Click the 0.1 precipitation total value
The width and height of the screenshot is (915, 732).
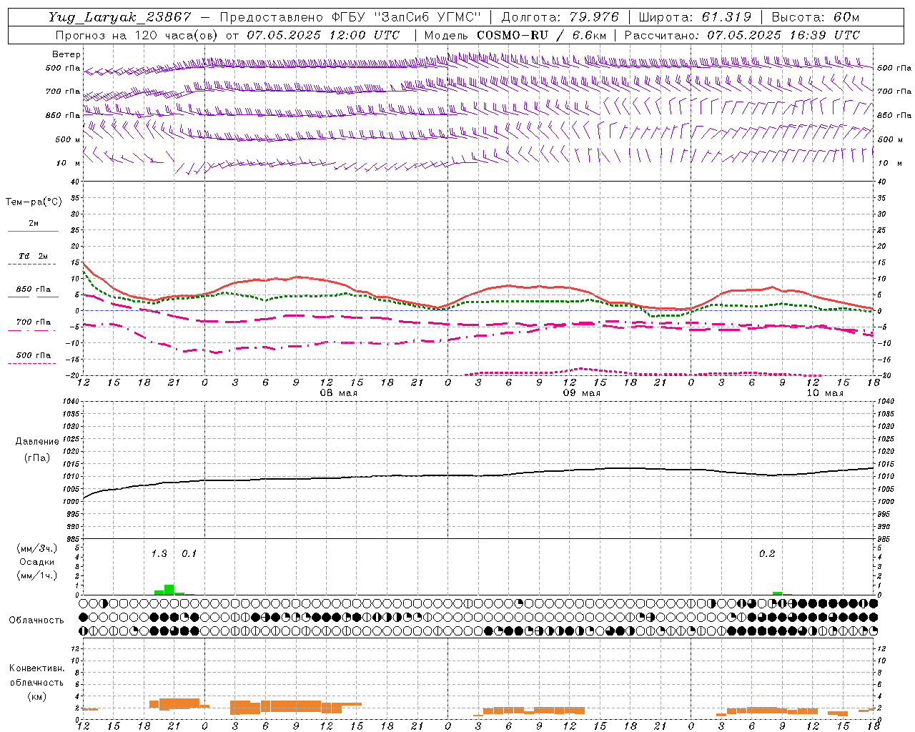(189, 553)
